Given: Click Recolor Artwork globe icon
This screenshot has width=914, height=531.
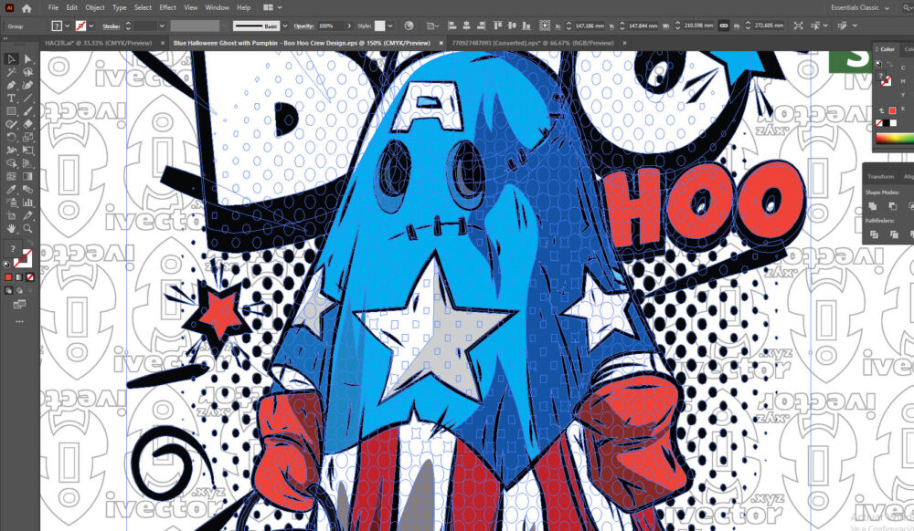Looking at the screenshot, I should point(409,26).
